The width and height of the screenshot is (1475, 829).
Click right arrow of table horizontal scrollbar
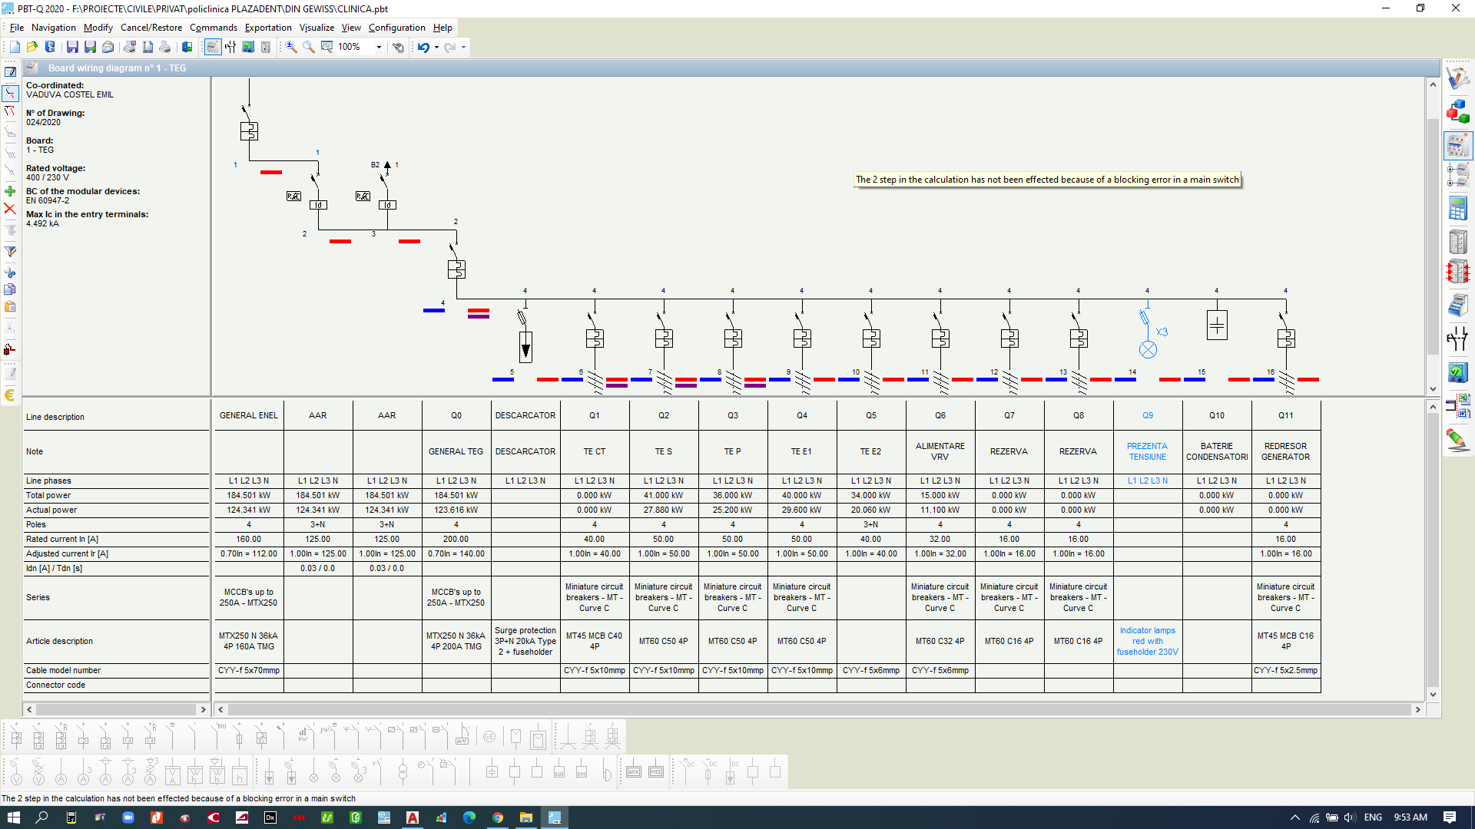click(x=1418, y=710)
